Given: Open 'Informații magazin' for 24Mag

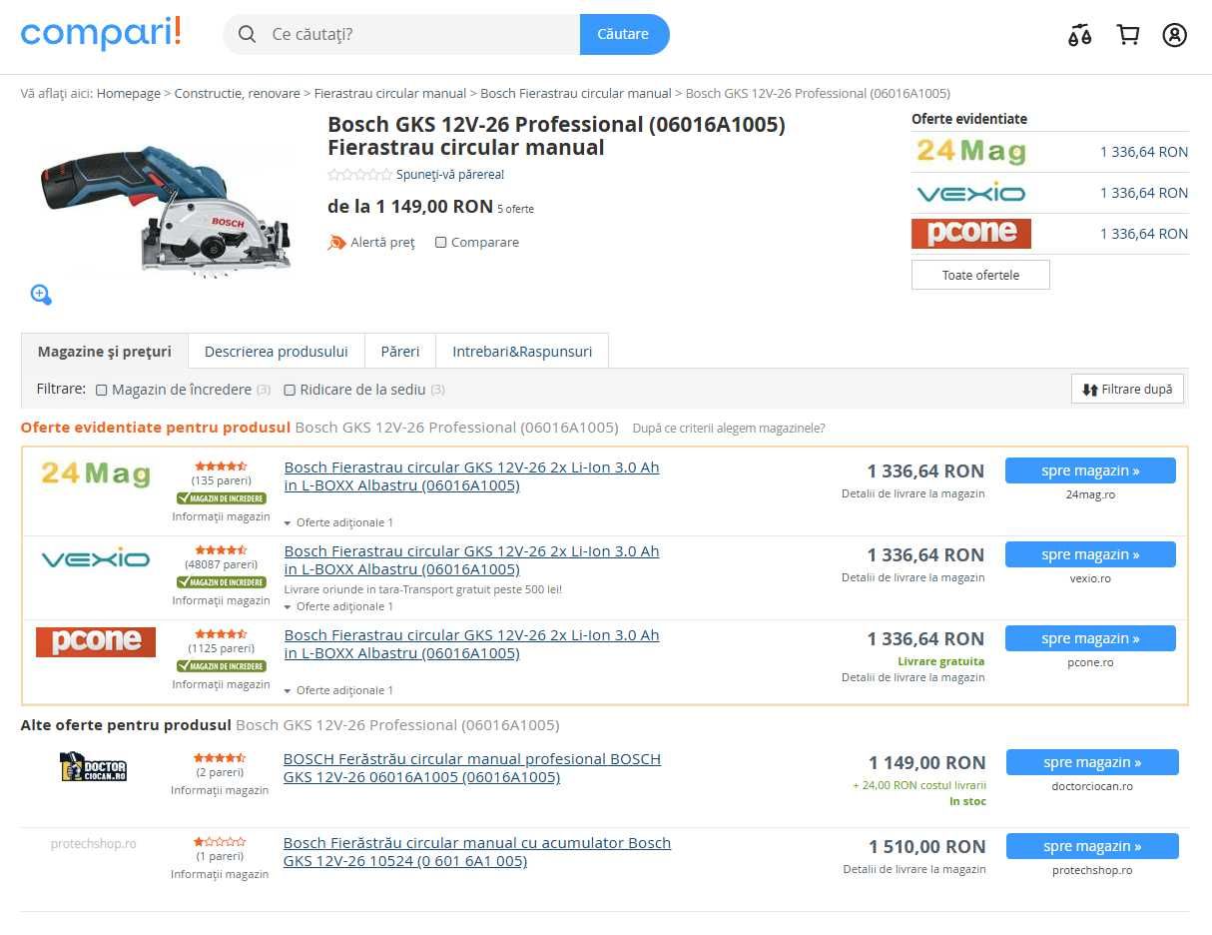Looking at the screenshot, I should tap(221, 516).
